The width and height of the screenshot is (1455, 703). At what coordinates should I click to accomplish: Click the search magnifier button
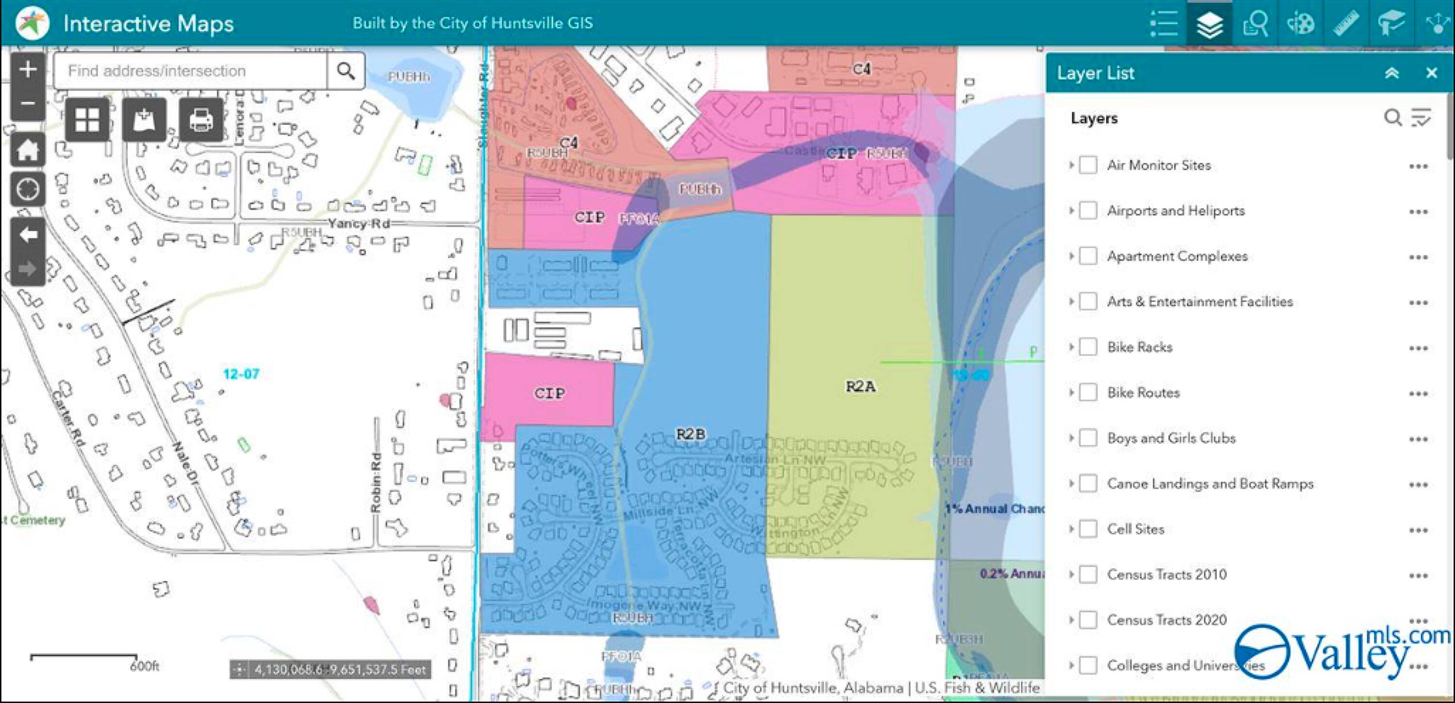click(346, 71)
